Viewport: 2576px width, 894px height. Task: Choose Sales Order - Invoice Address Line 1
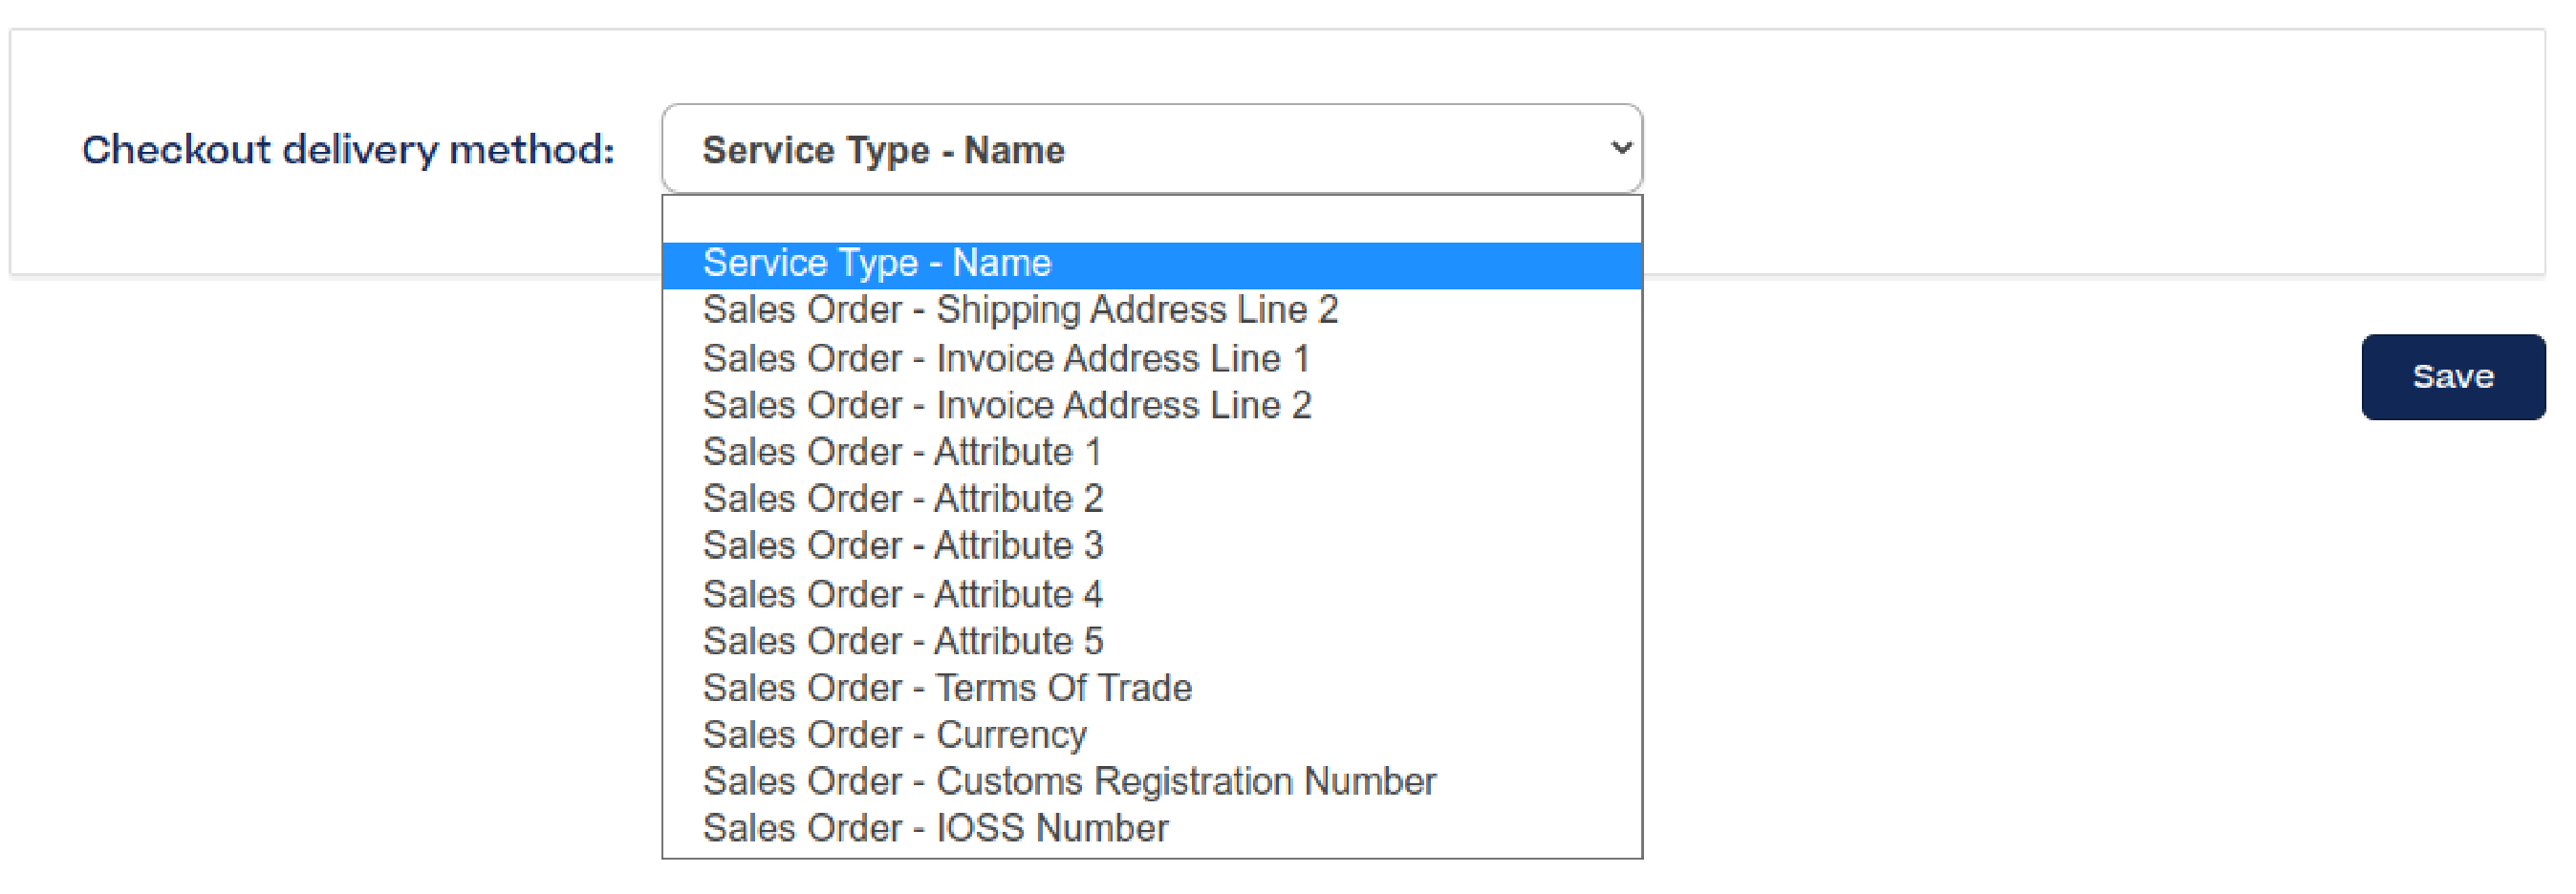click(1008, 356)
